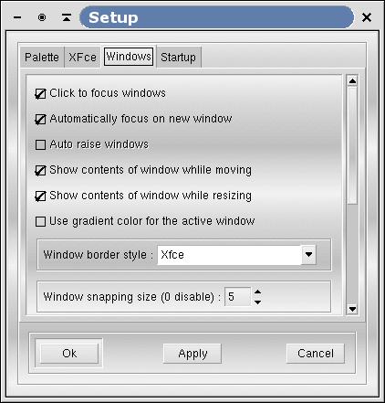385x403 pixels.
Task: Uncheck Show contents of window while resizing
Action: (x=40, y=196)
